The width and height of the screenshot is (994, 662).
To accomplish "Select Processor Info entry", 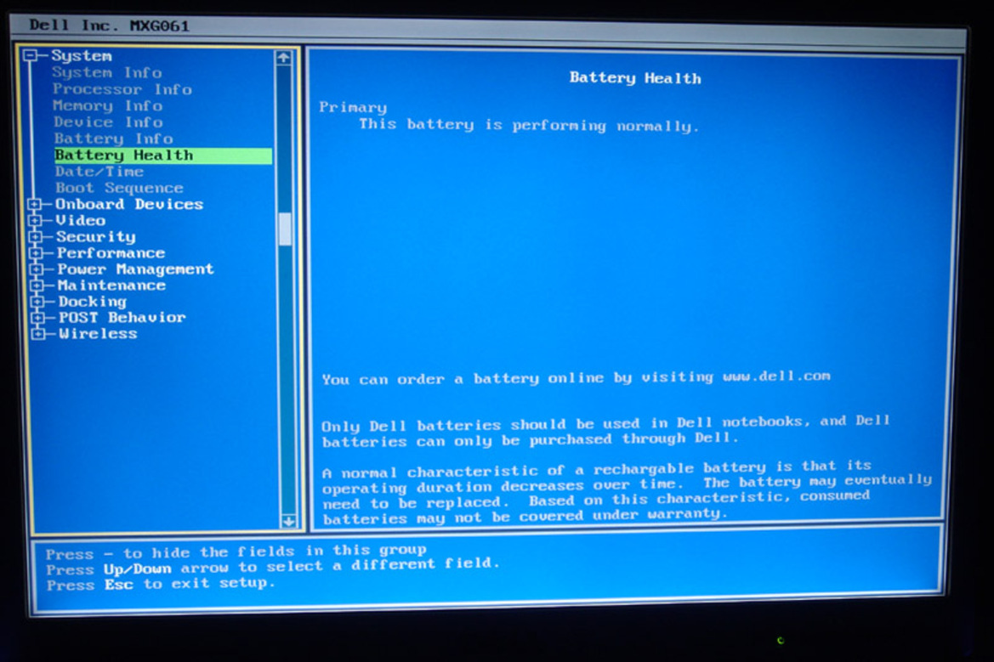I will tap(122, 89).
